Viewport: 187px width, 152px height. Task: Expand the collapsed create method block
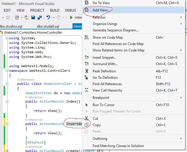(7, 151)
